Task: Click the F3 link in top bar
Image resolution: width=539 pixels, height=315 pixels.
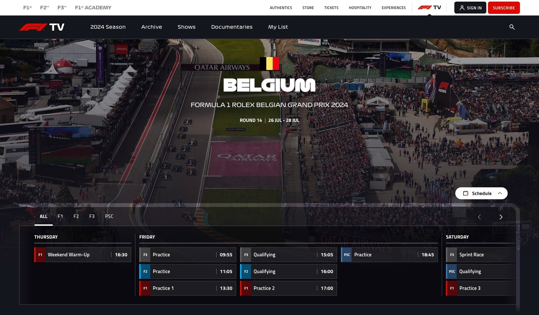Action: pos(62,7)
